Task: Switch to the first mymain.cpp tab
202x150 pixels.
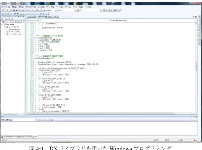Action: pos(32,17)
